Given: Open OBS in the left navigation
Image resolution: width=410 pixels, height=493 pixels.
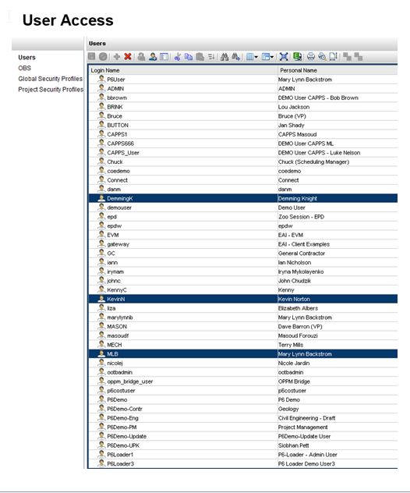Looking at the screenshot, I should click(x=24, y=68).
